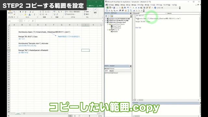Collapse the Excel ribbon with the caret
Viewport: 208px width, 117px height.
click(x=103, y=17)
